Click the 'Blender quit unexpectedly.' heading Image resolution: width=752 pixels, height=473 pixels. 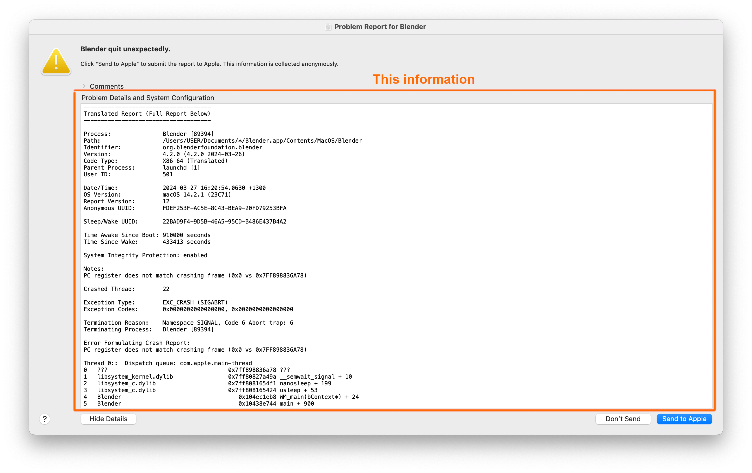coord(125,49)
